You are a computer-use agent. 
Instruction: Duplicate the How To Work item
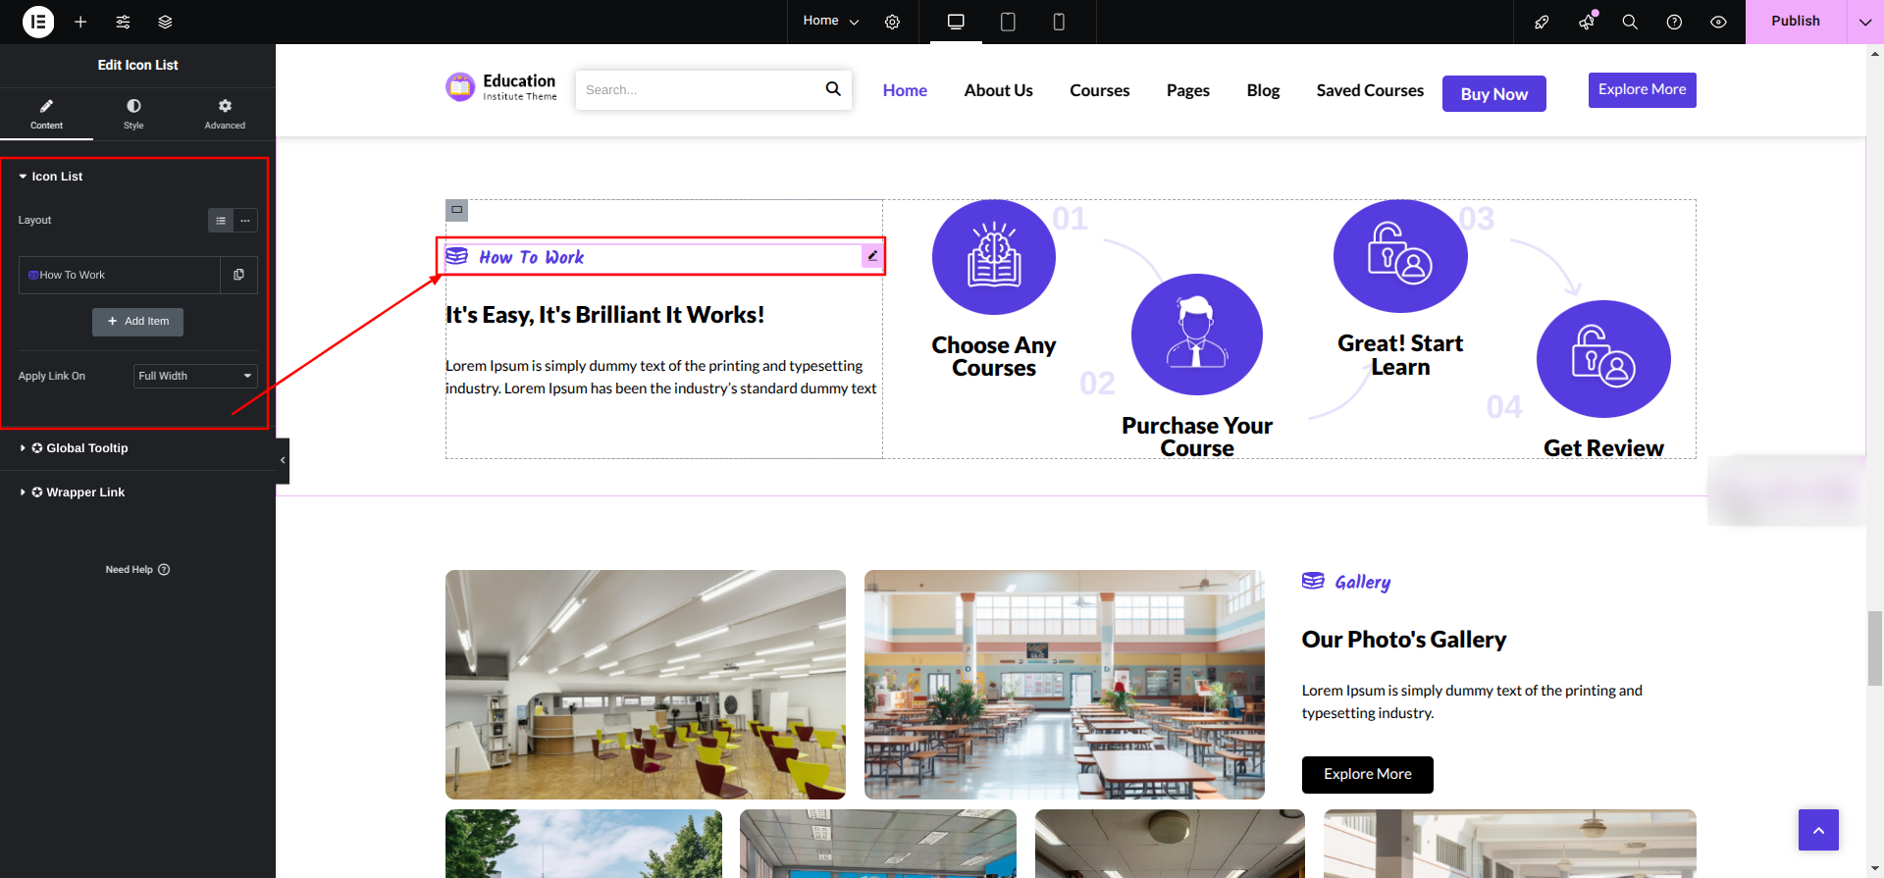tap(238, 276)
